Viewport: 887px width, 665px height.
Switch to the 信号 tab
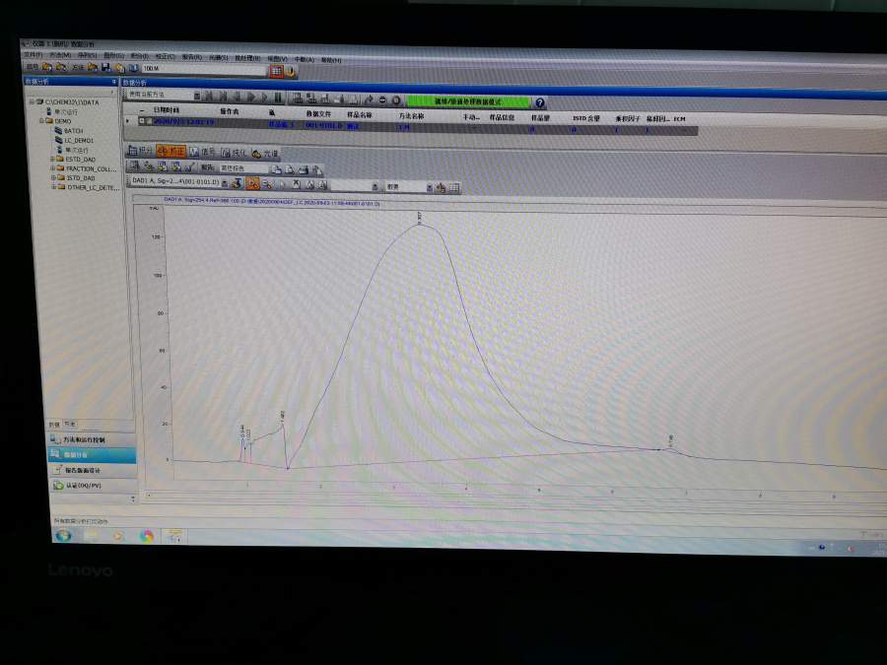(x=202, y=152)
